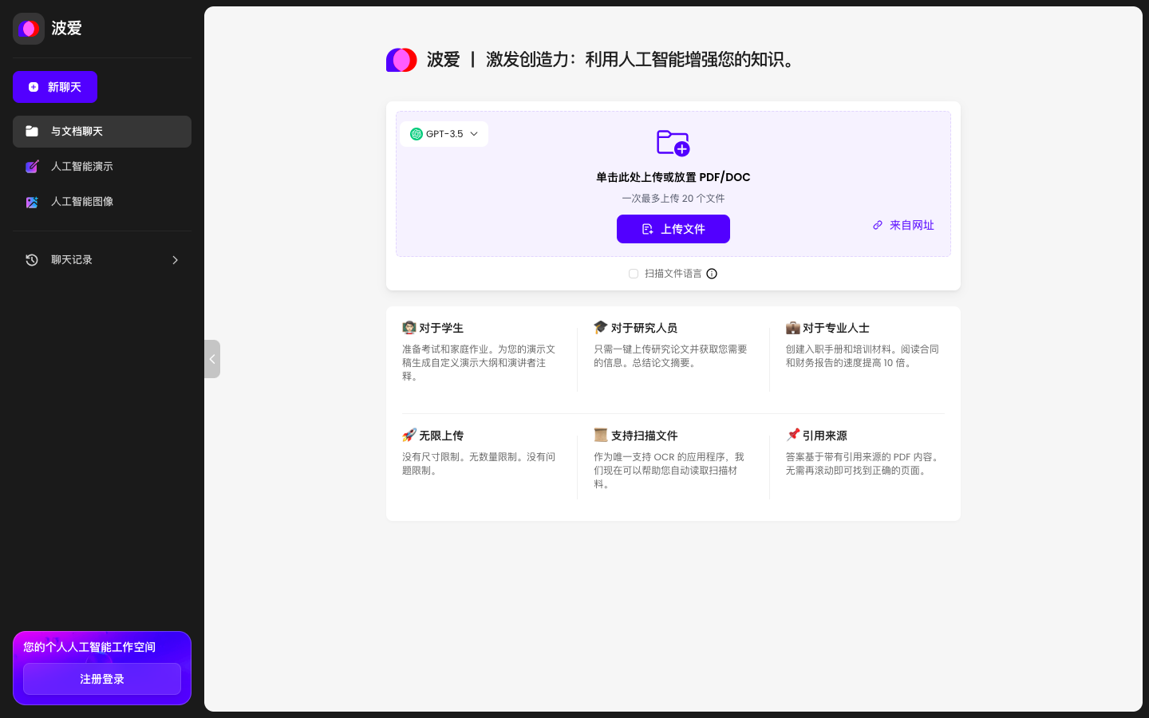Start a new chat with 新聊天 button
Image resolution: width=1149 pixels, height=718 pixels.
click(x=55, y=87)
